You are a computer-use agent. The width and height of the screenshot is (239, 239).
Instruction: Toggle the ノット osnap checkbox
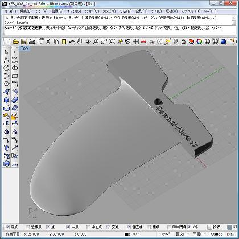[189, 227]
